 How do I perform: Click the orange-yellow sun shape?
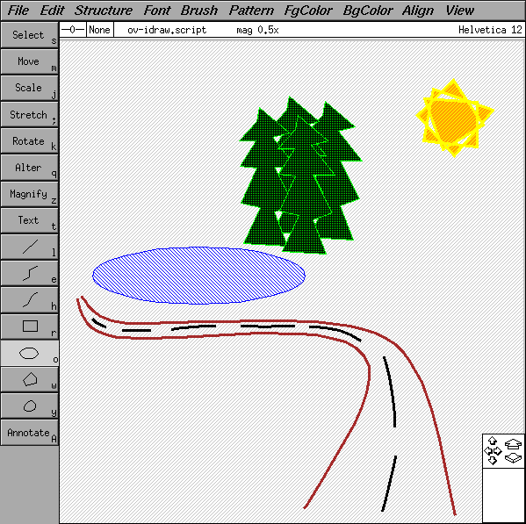[x=455, y=118]
